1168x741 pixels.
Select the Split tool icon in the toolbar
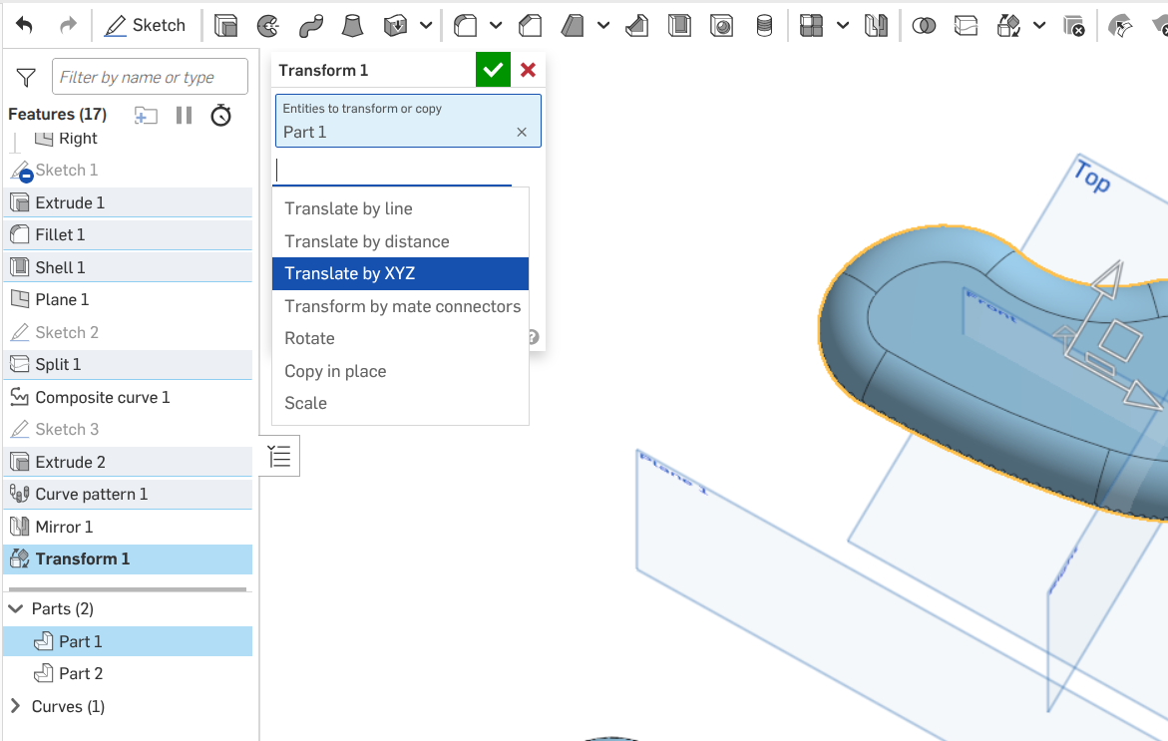(x=967, y=26)
